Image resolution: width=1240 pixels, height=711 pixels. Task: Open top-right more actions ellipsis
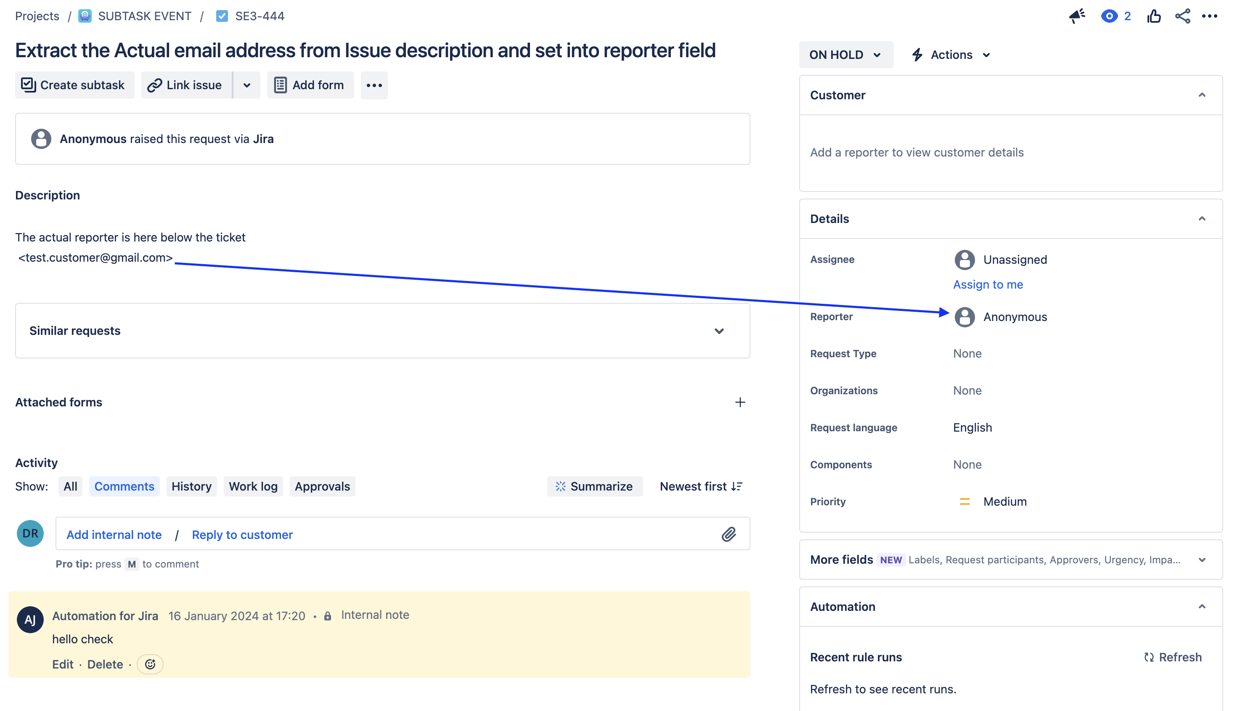coord(1209,16)
